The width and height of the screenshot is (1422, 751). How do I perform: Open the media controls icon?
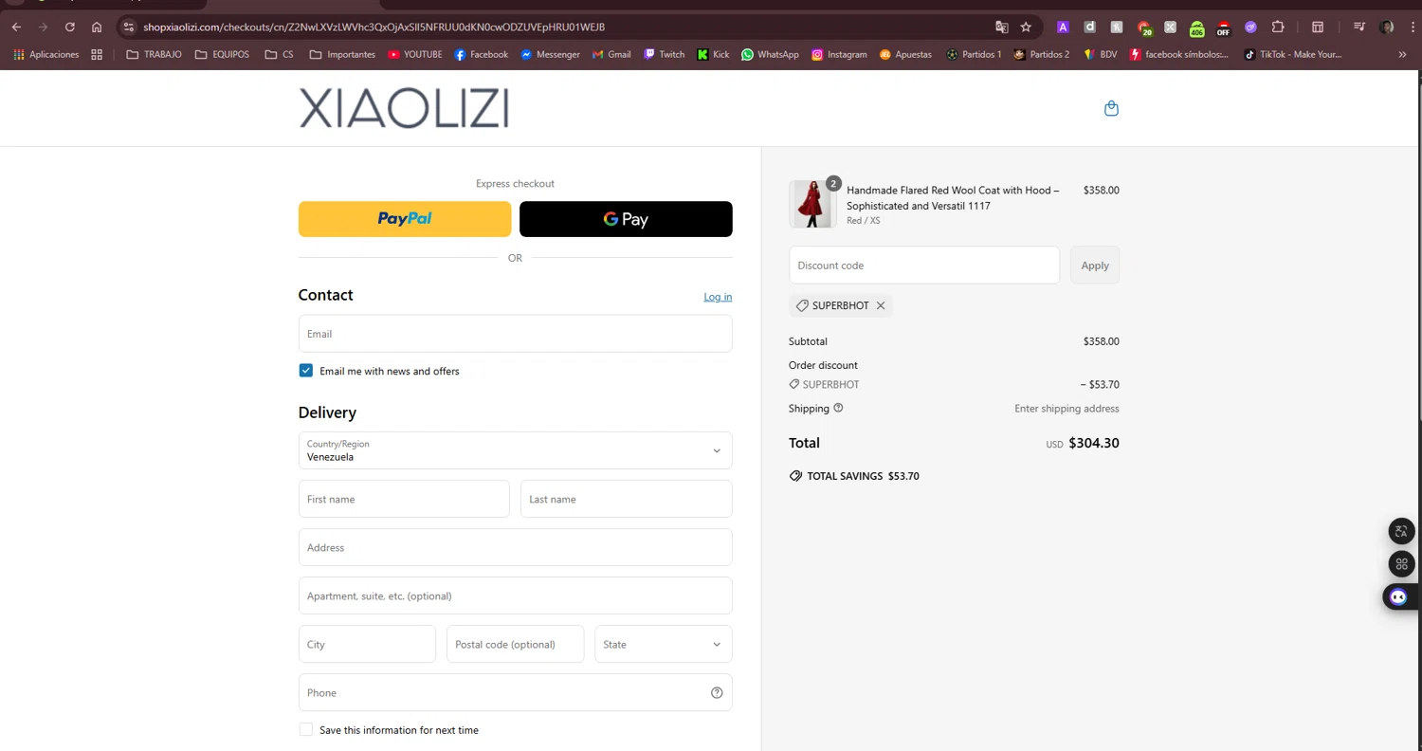pos(1359,27)
